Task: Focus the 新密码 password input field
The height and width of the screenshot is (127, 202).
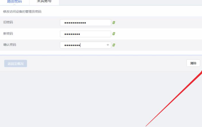Action: pyautogui.click(x=85, y=34)
